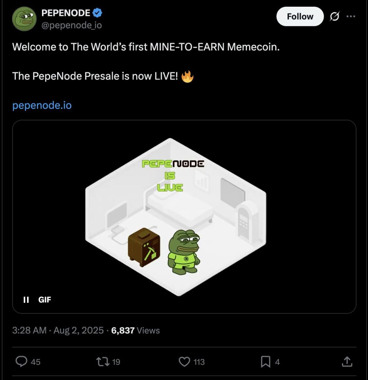Image resolution: width=368 pixels, height=380 pixels.
Task: Open the Grok slashed-circle icon
Action: (334, 17)
